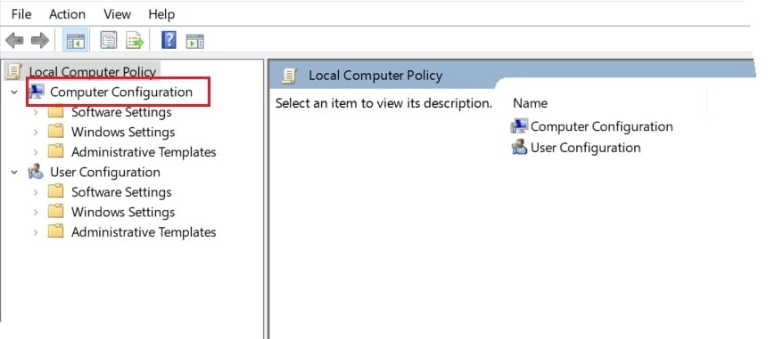
Task: Click the Back arrow toolbar icon
Action: tap(15, 40)
